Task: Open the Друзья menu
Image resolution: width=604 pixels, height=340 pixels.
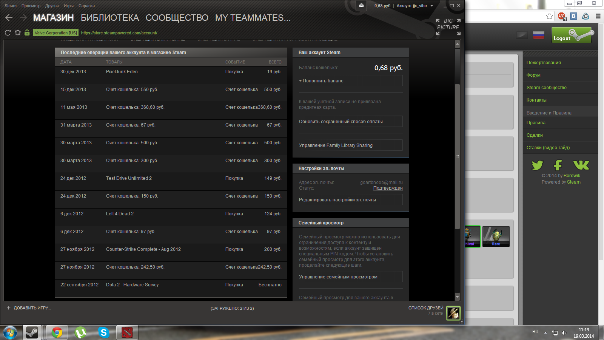Action: [52, 6]
